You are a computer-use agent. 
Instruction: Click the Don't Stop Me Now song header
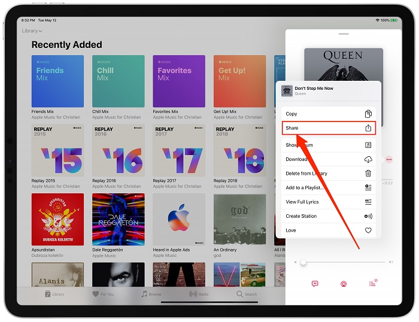329,91
